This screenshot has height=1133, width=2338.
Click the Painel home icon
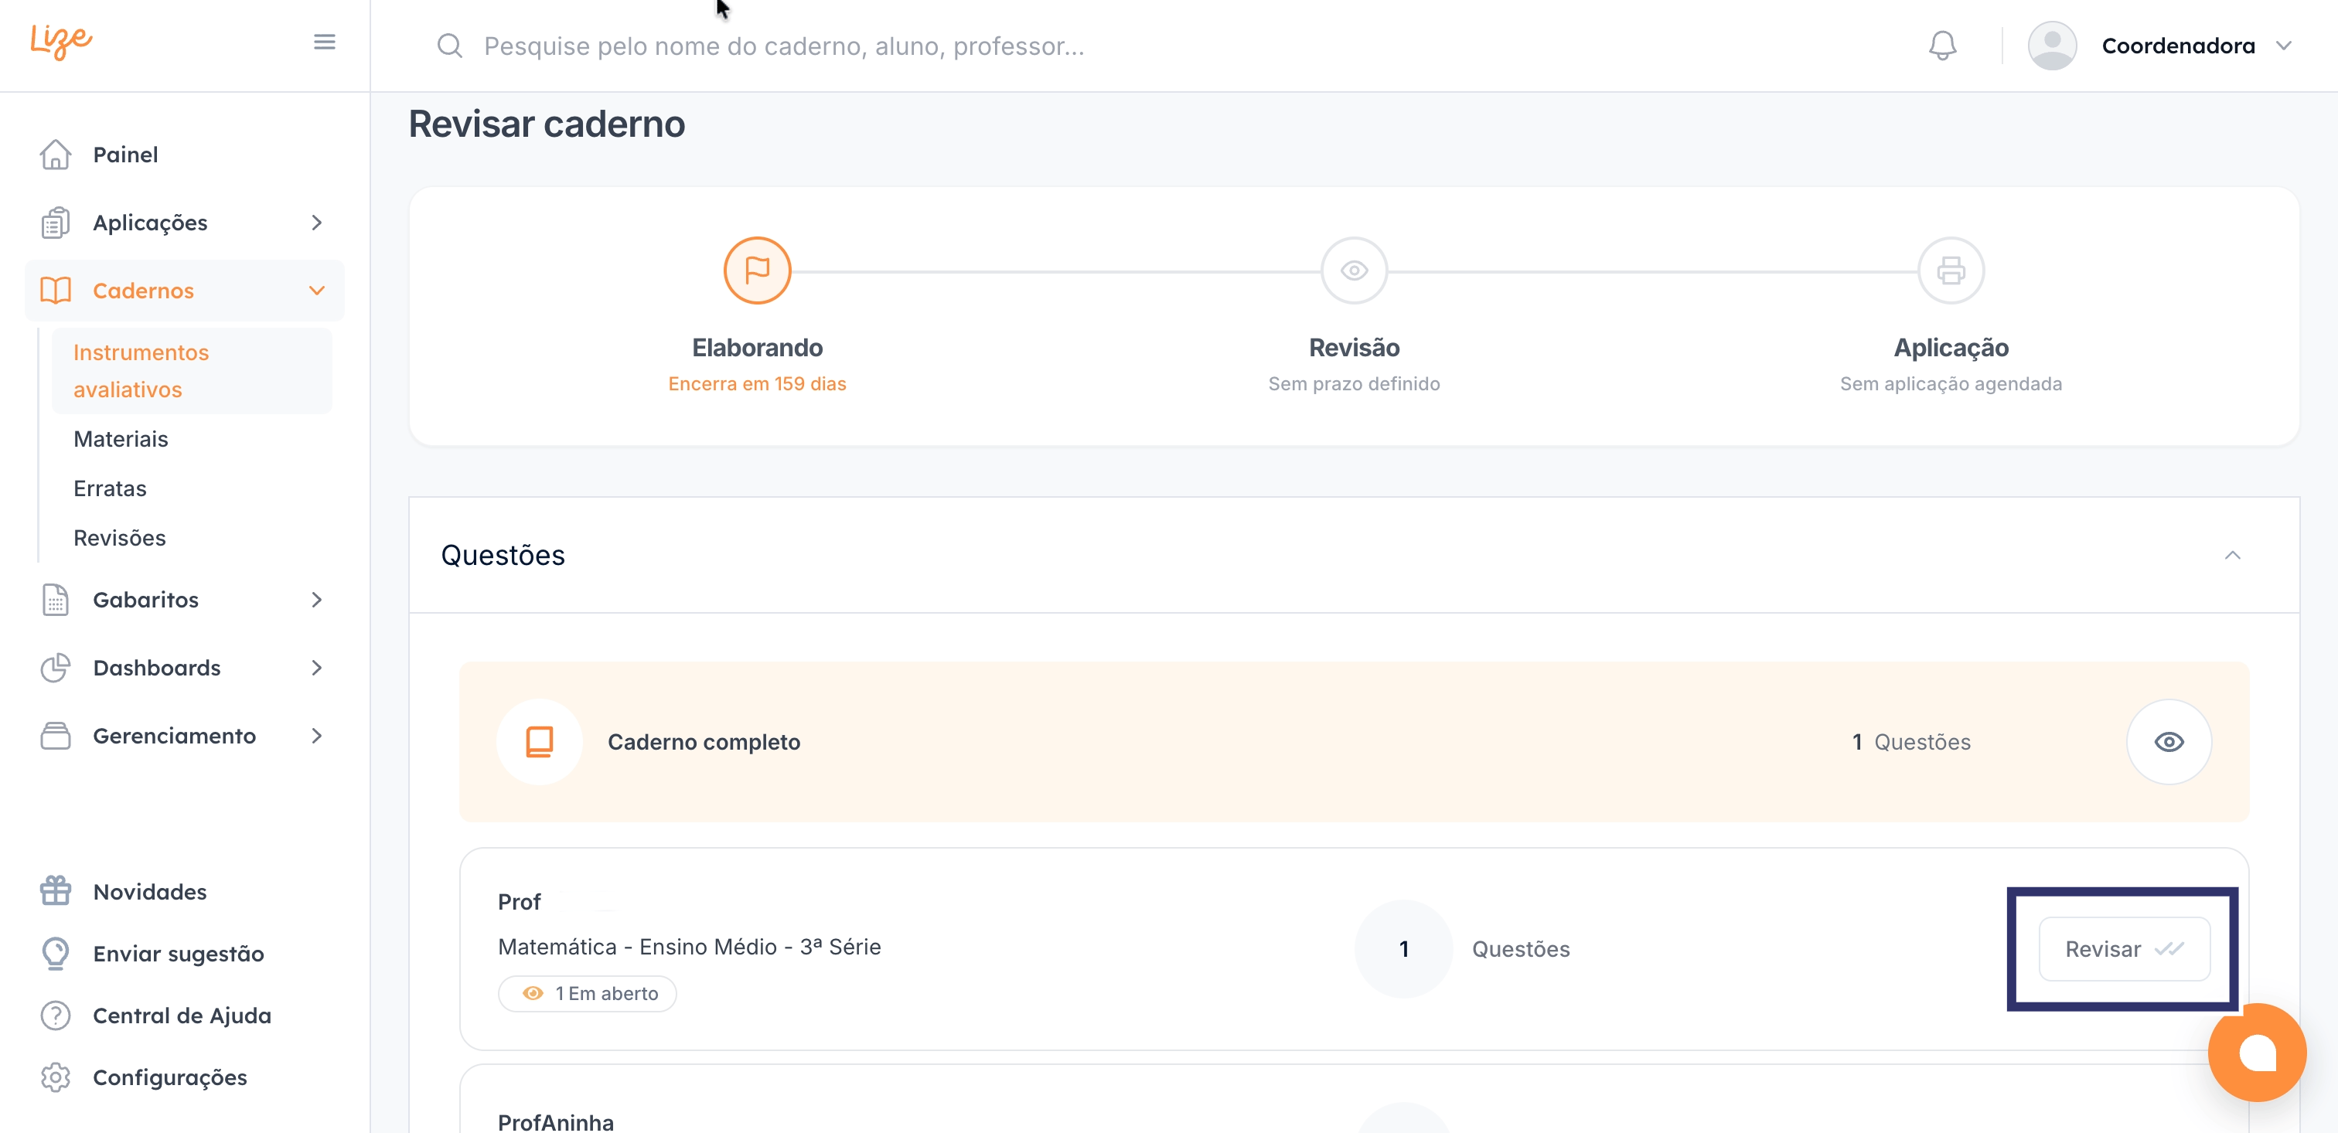click(56, 155)
